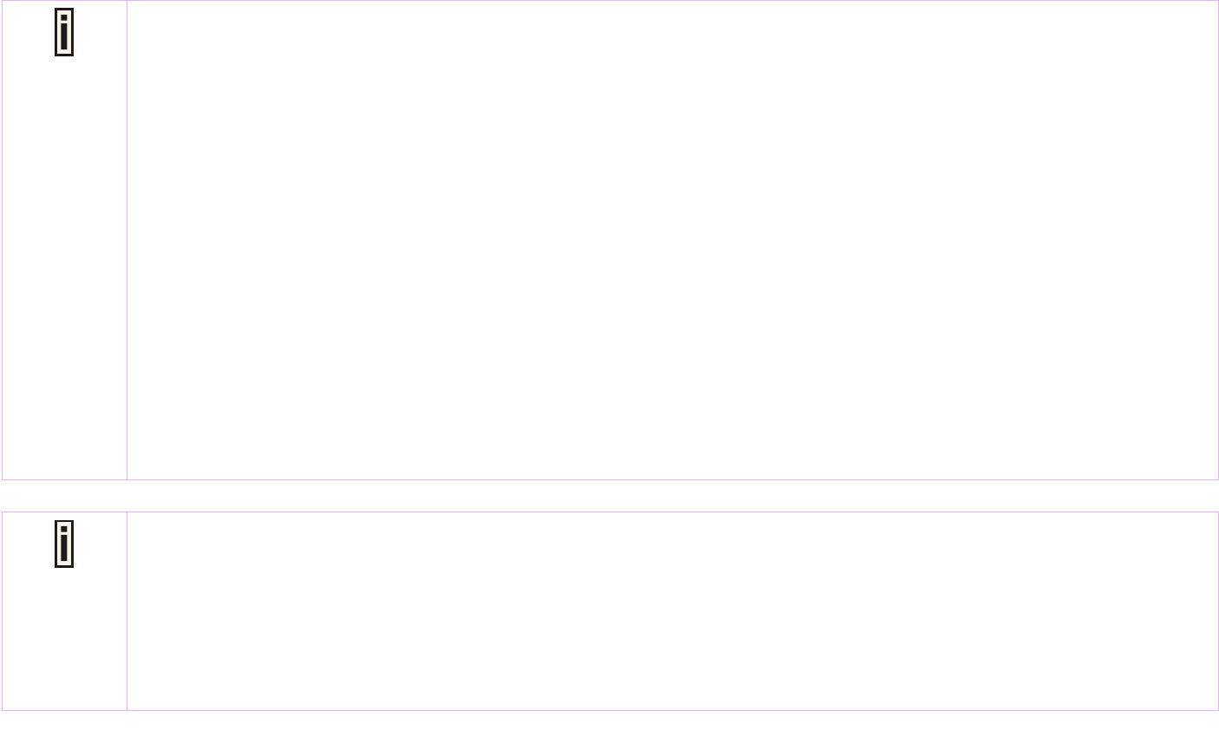The image size is (1219, 756).
Task: Select the empty content area of the lower note
Action: pyautogui.click(x=673, y=611)
